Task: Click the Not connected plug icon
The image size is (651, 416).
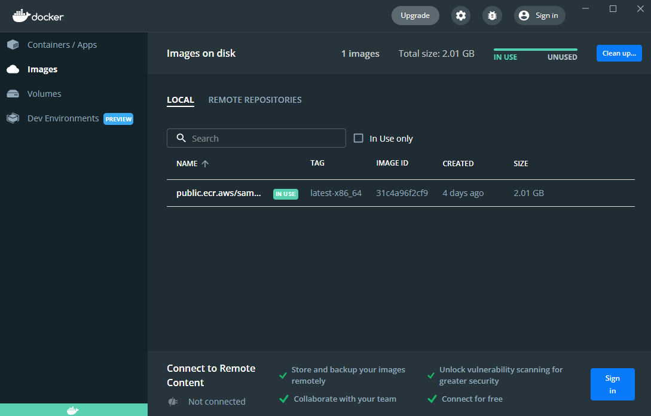Action: [173, 402]
